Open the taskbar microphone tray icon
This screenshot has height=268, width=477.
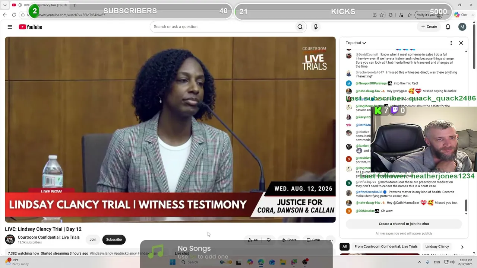(427, 262)
